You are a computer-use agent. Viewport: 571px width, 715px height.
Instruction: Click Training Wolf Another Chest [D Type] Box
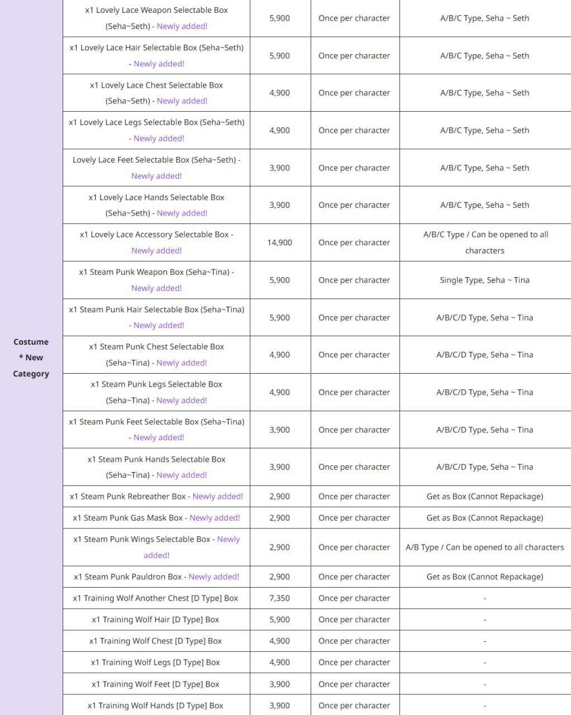[x=155, y=598]
